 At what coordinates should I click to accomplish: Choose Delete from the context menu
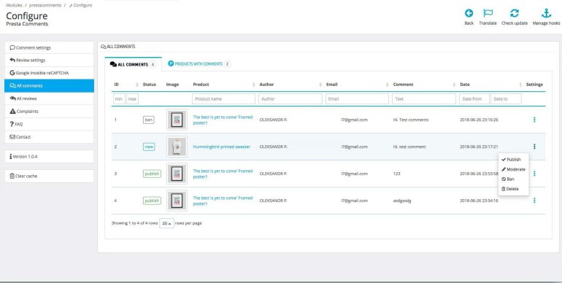click(510, 189)
